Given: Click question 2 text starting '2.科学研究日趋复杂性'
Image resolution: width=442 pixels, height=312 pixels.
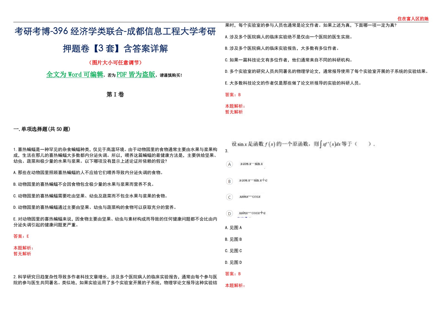Looking at the screenshot, I should pos(115,280).
